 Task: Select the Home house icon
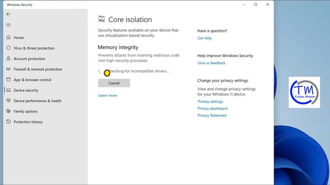[x=8, y=38]
